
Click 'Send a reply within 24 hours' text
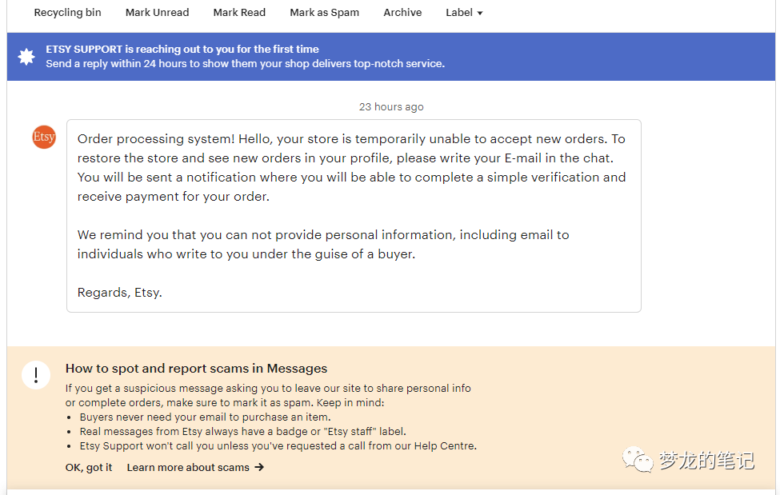click(x=246, y=64)
